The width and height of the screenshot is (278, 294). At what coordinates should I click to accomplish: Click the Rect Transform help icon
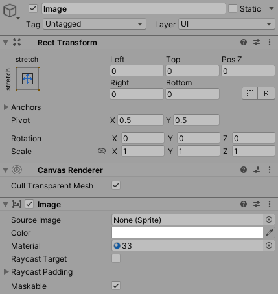coord(244,42)
